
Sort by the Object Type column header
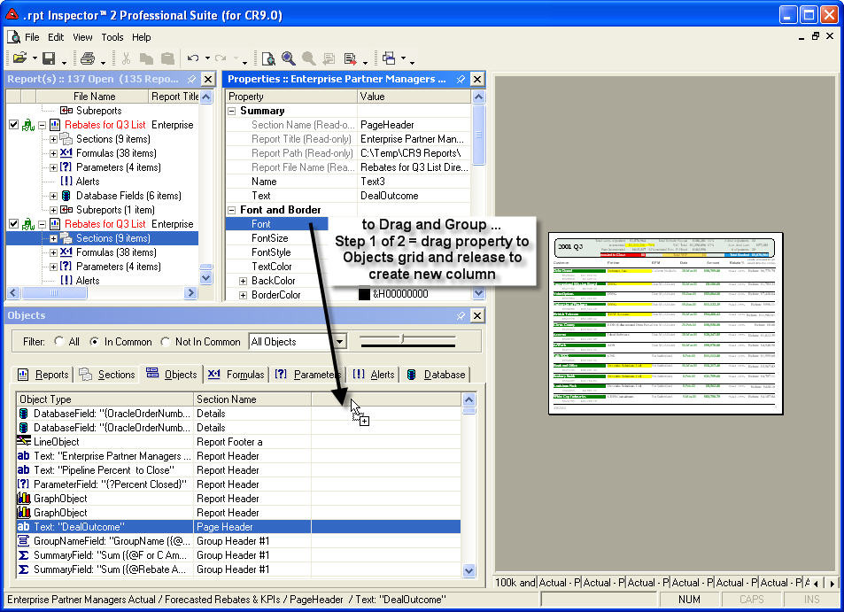pyautogui.click(x=105, y=399)
